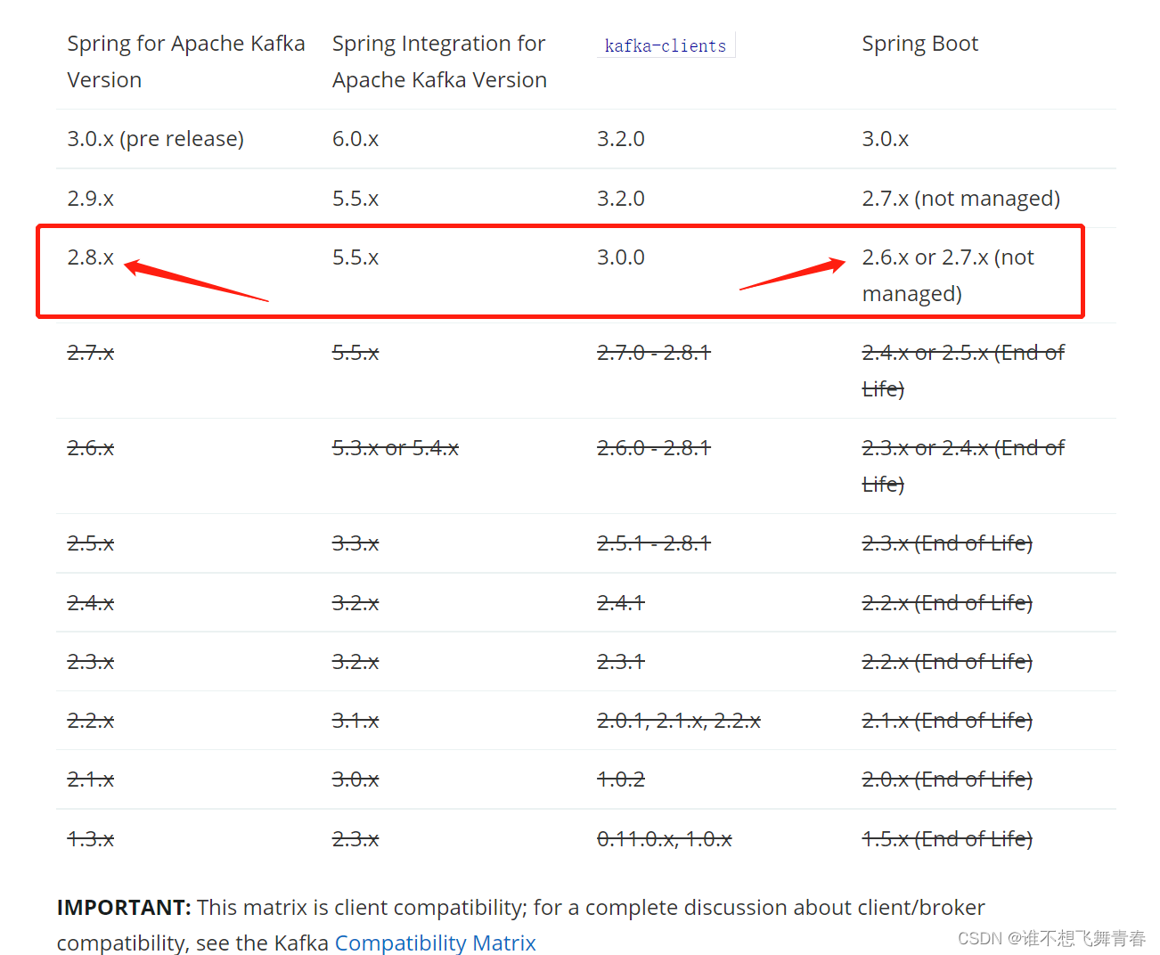
Task: Select '2.6.x or 2.7.x (not managed)' cell
Action: coord(948,275)
